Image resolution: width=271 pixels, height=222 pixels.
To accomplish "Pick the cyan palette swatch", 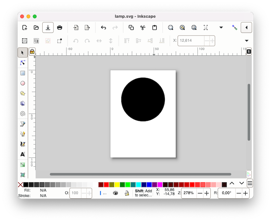I will pyautogui.click(x=139, y=185).
